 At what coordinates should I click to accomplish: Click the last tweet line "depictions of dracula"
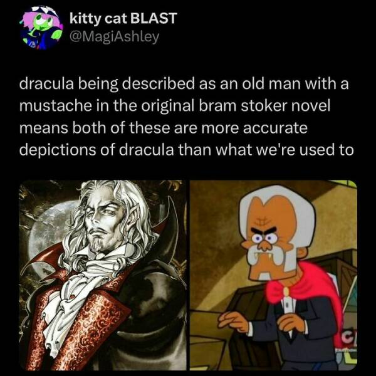(x=97, y=150)
